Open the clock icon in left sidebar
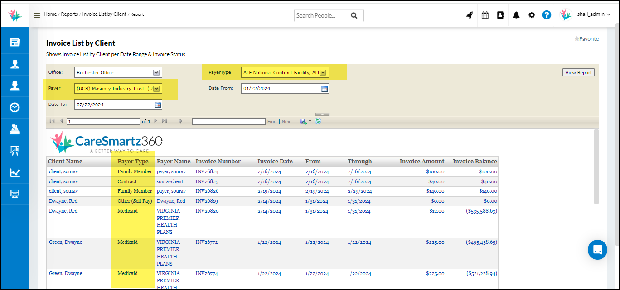The image size is (620, 290). point(15,107)
